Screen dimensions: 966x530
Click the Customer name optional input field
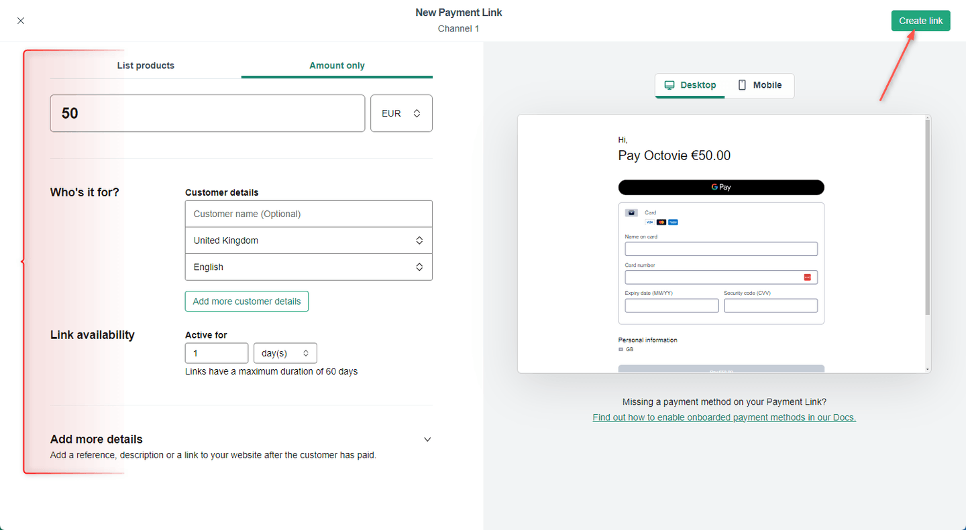(308, 213)
